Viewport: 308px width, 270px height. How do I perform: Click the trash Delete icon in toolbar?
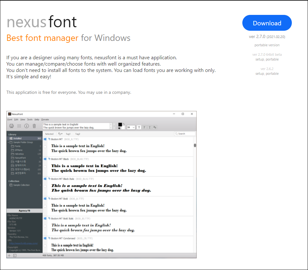click(x=34, y=126)
